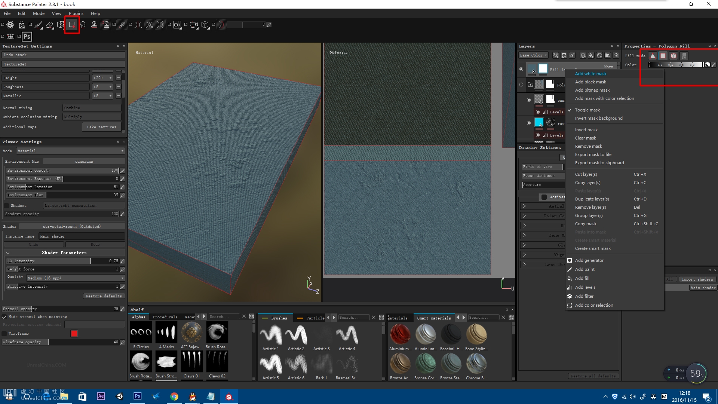Open the Quality Medium (16 spp) dropdown

[76, 278]
